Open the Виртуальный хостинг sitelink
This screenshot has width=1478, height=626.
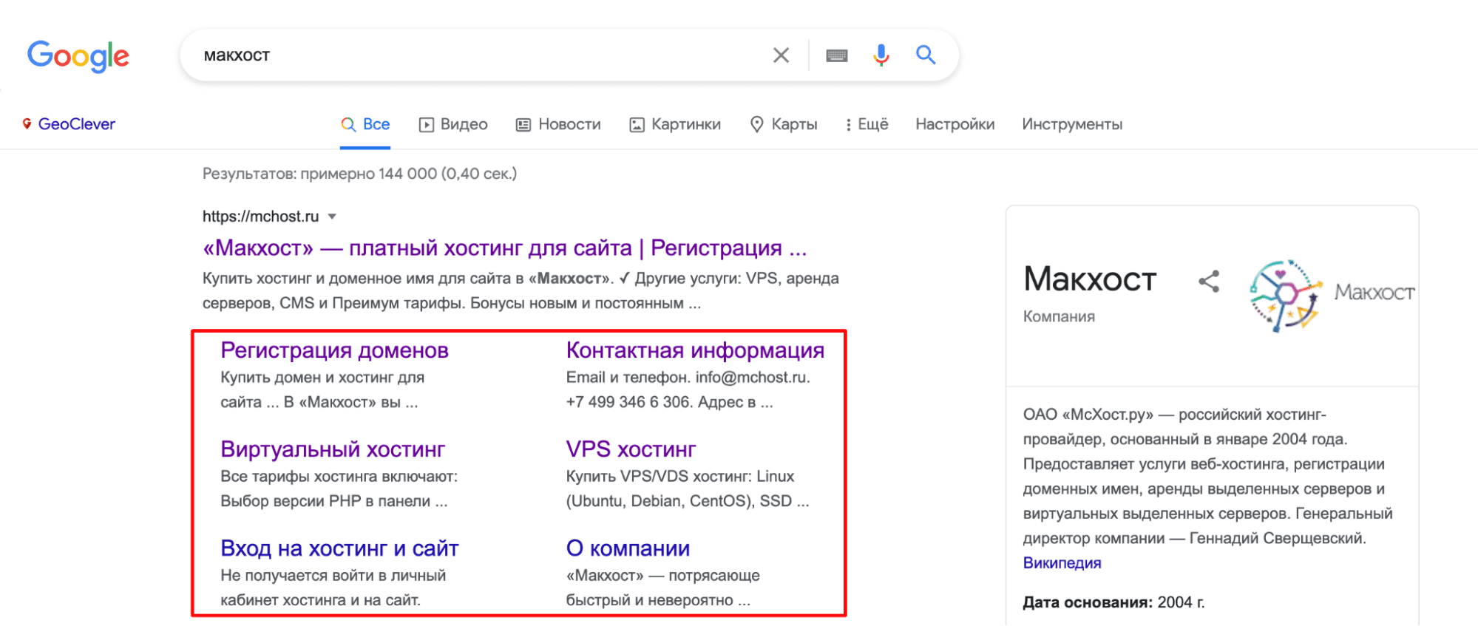point(333,449)
